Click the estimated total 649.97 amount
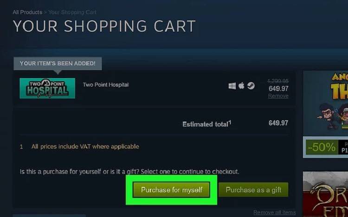 (278, 123)
